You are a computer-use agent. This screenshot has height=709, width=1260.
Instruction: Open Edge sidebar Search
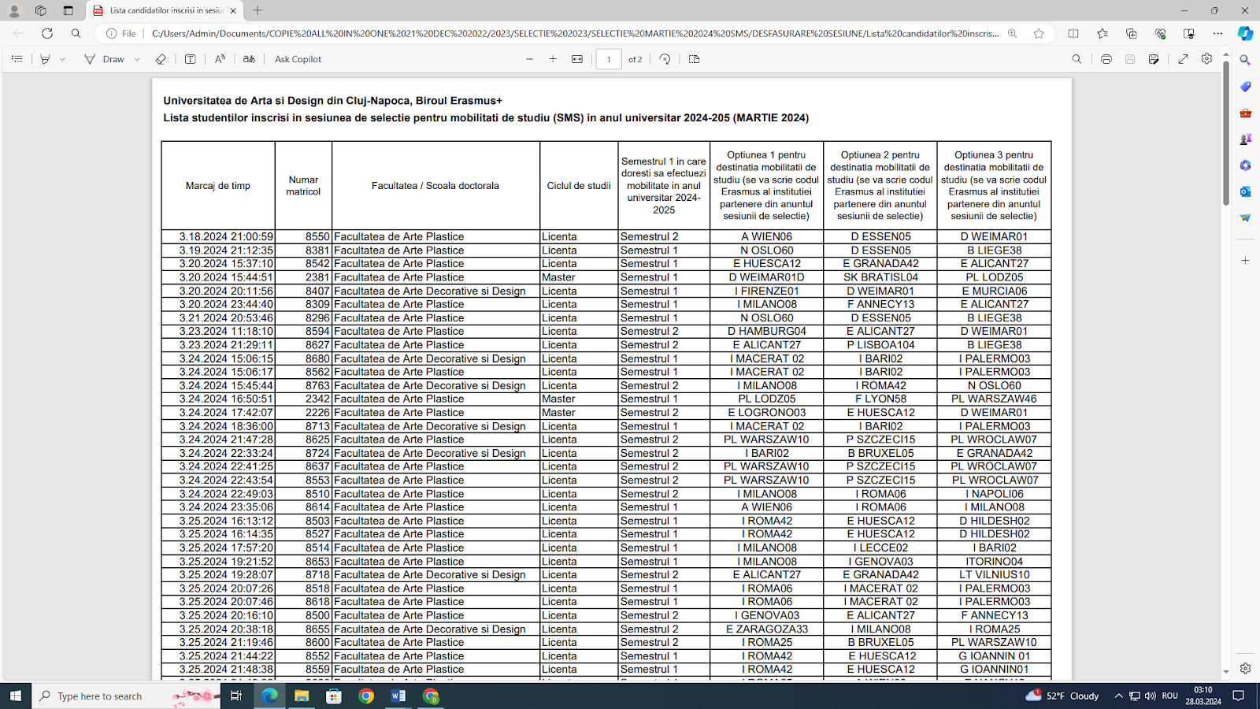coord(1245,60)
